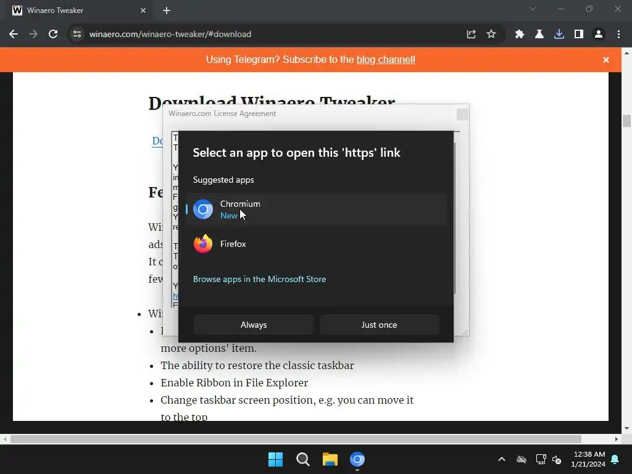Go forward with the browser arrow
The height and width of the screenshot is (474, 632).
tap(33, 35)
